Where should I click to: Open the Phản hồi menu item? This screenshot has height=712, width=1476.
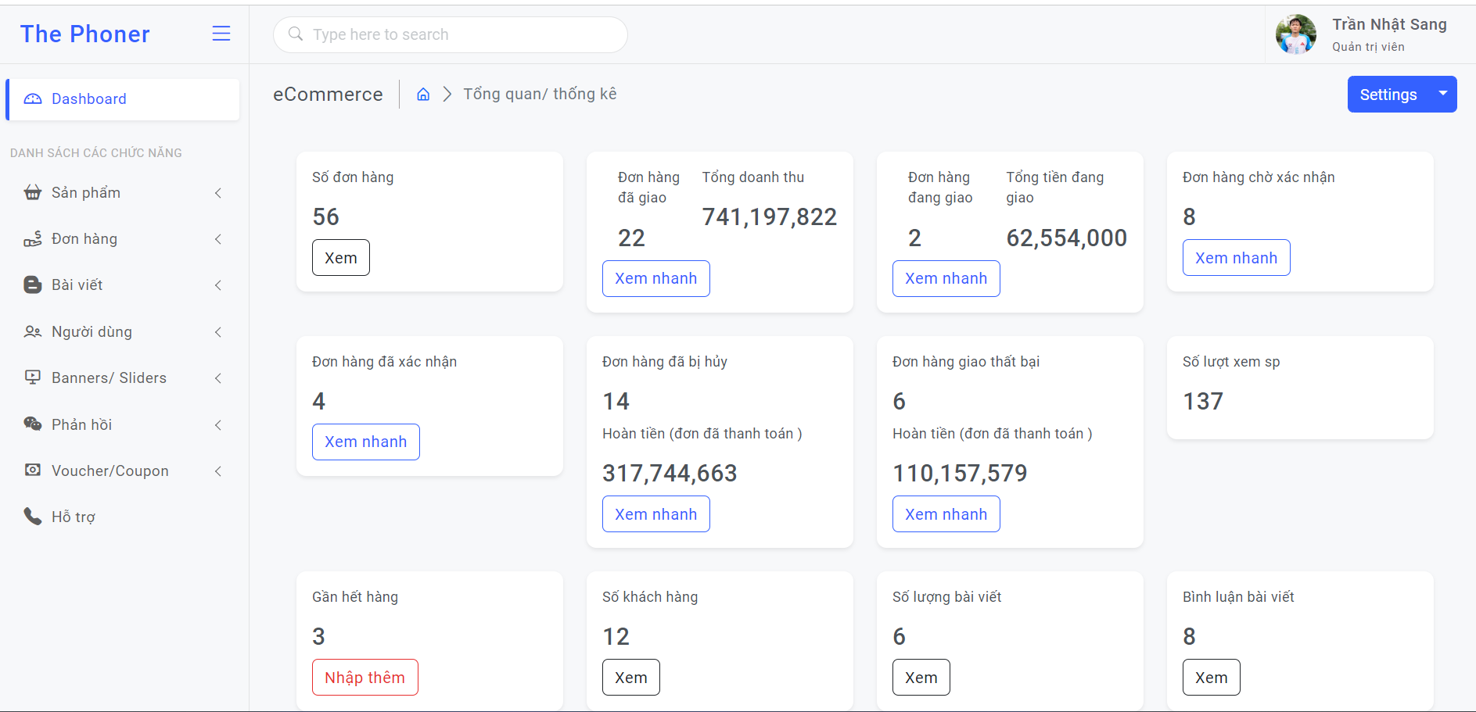[81, 424]
